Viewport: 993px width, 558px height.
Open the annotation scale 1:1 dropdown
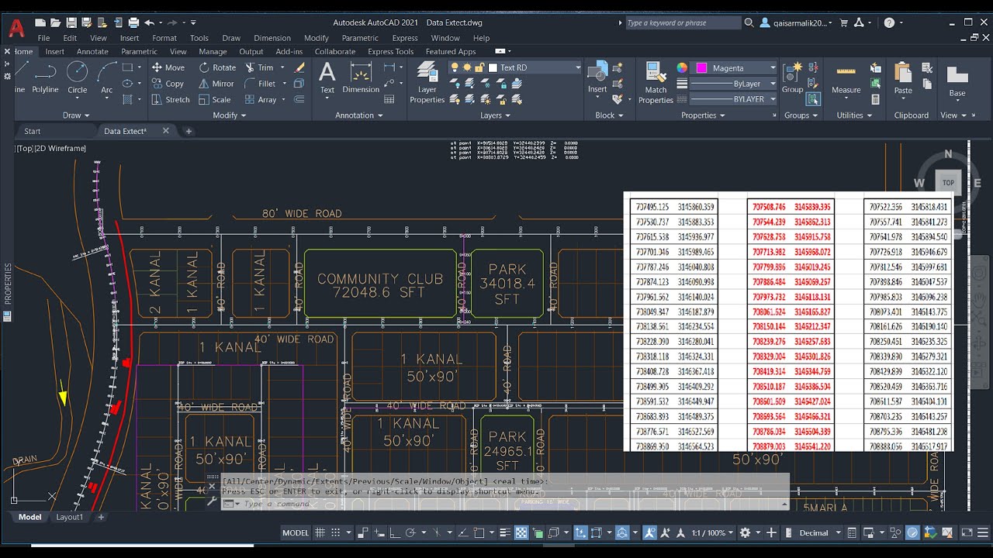click(x=711, y=532)
